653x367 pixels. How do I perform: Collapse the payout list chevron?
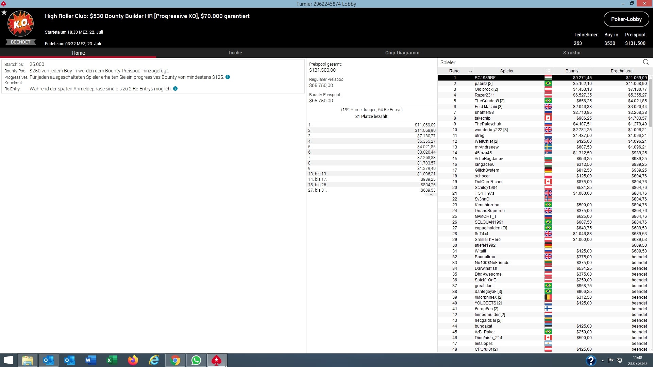click(x=431, y=195)
